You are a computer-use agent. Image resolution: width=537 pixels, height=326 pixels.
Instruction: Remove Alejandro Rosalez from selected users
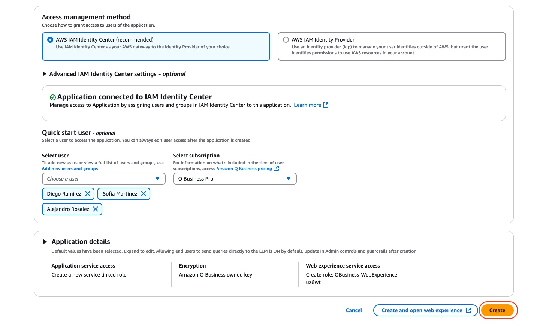click(96, 209)
